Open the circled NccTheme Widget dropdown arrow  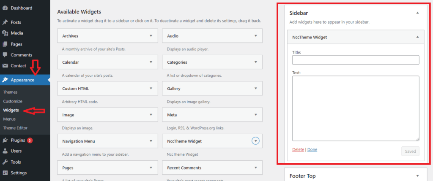(256, 141)
